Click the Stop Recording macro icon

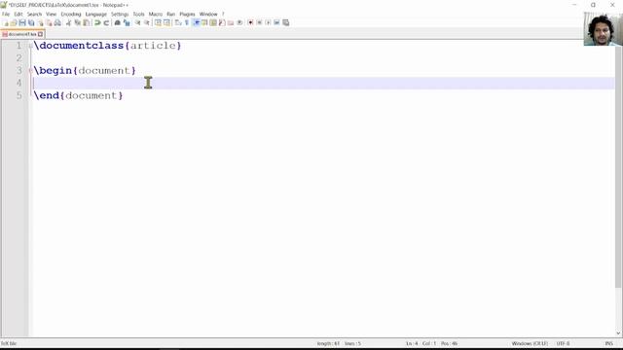point(259,22)
